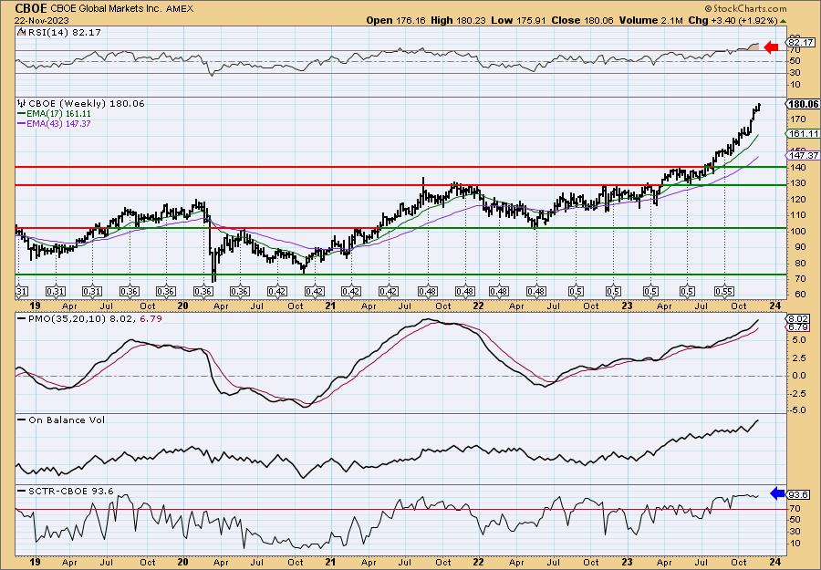The height and width of the screenshot is (570, 821).
Task: Open the StockCharts.com copyright link
Action: (x=745, y=8)
